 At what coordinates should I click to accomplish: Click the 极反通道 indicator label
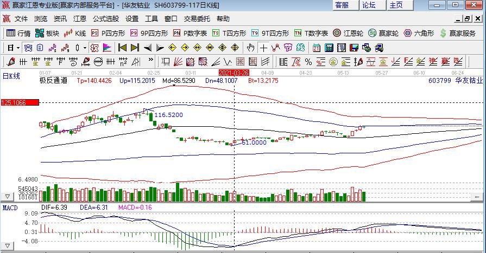point(53,80)
